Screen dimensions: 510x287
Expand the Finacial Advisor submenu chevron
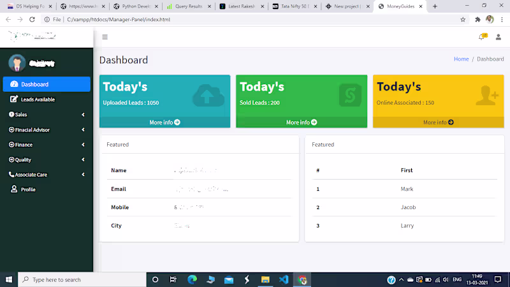[x=84, y=129]
